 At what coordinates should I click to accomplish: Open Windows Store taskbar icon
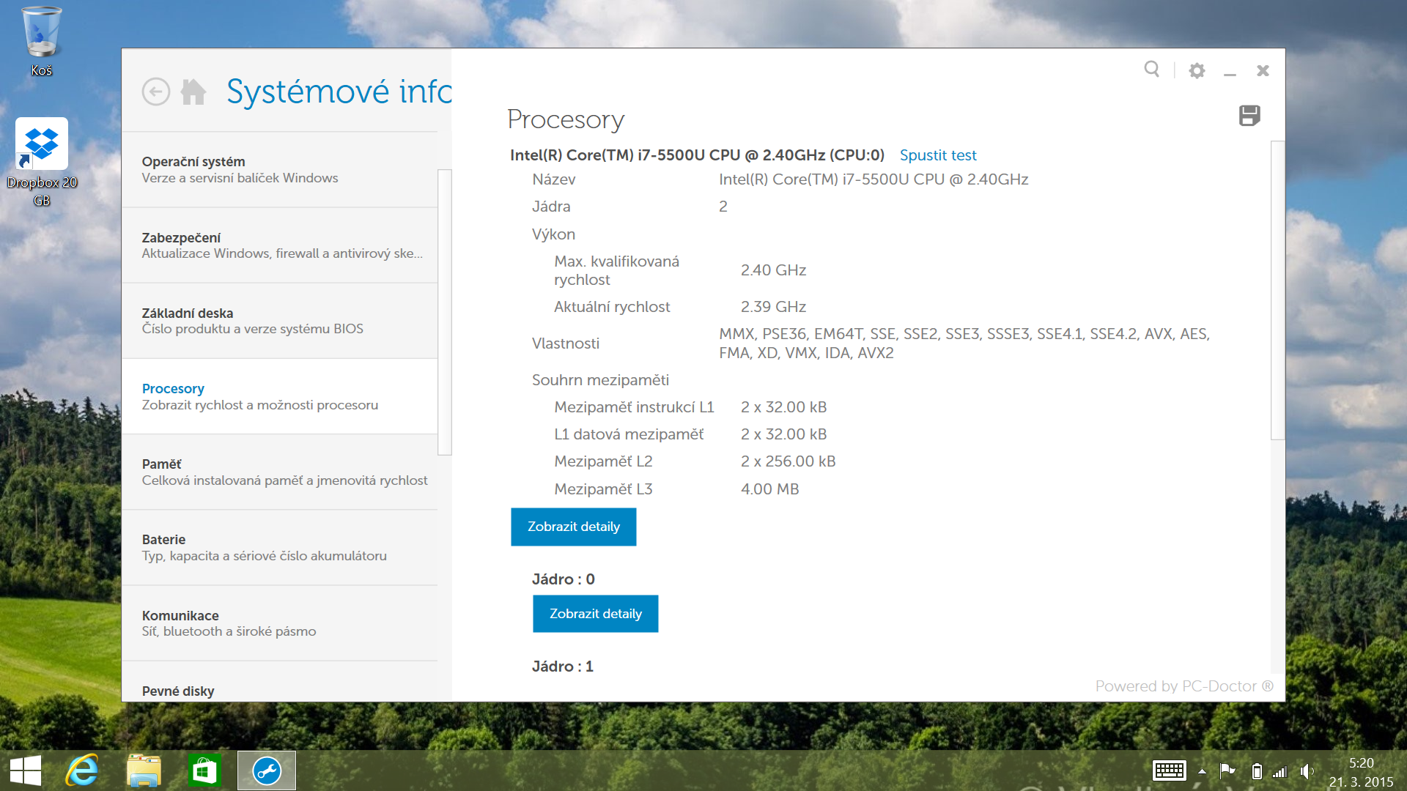[204, 770]
